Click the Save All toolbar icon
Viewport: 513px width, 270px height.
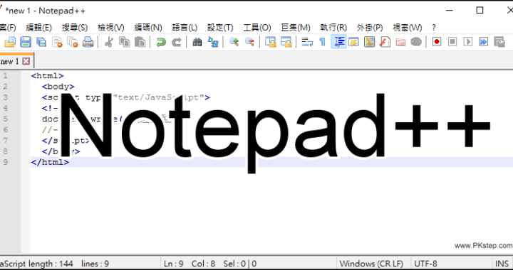point(41,42)
